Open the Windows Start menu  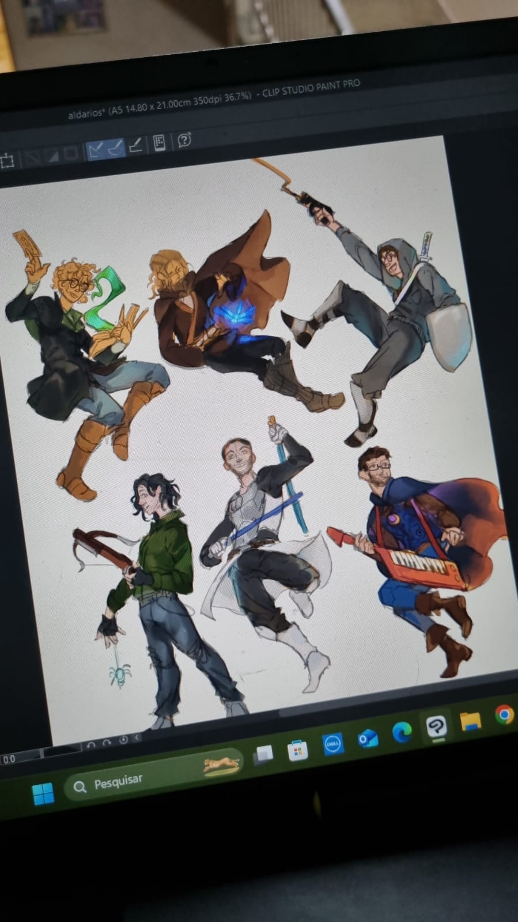(x=43, y=793)
